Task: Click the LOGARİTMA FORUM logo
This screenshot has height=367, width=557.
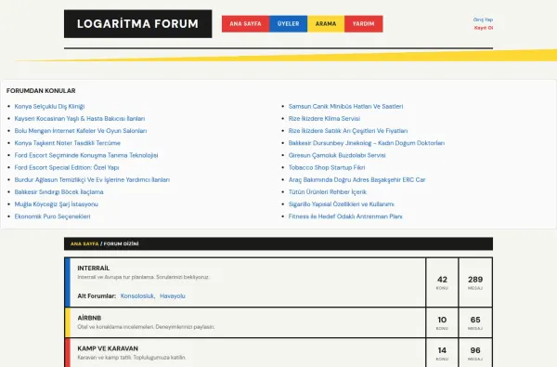Action: point(137,24)
